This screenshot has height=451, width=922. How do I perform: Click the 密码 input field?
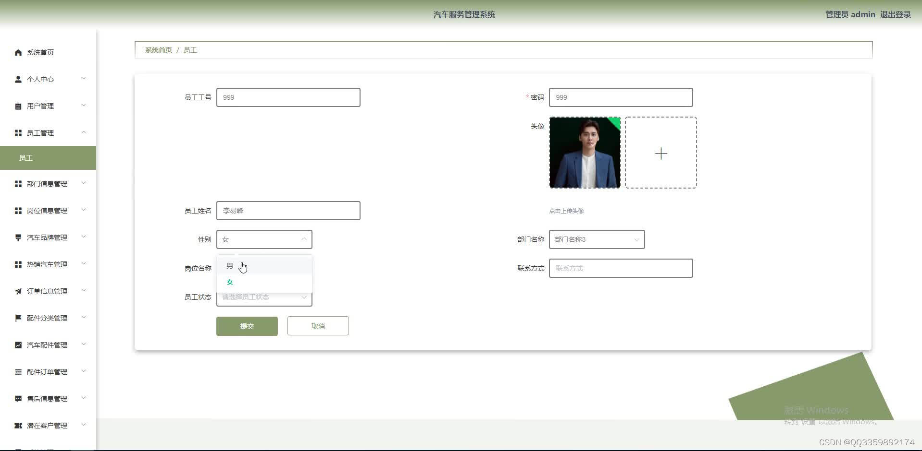(621, 97)
